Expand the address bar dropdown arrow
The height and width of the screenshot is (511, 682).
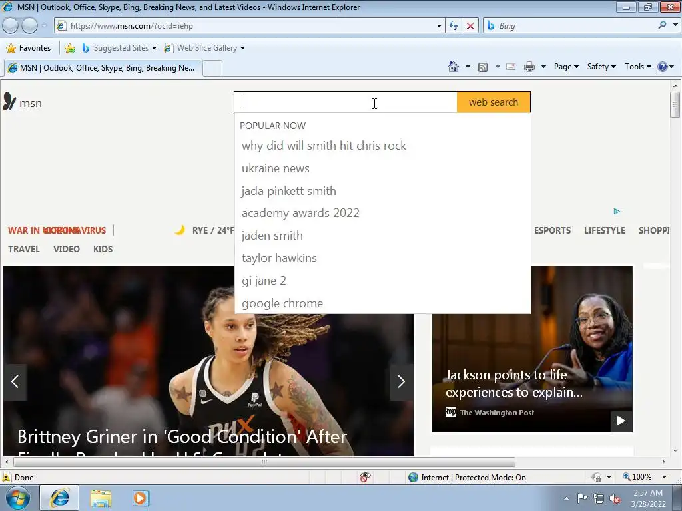click(x=439, y=26)
